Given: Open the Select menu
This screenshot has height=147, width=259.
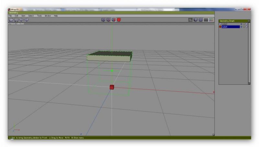Looking at the screenshot, I should (x=31, y=15).
